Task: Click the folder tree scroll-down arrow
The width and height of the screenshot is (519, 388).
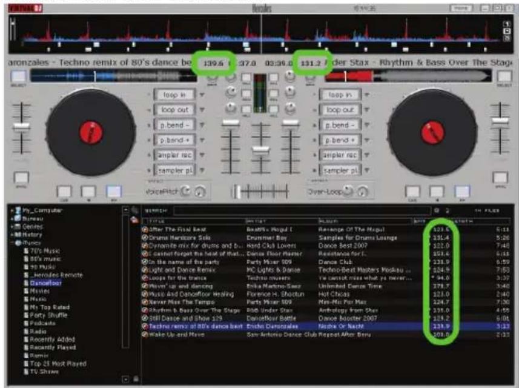Action: [x=125, y=379]
